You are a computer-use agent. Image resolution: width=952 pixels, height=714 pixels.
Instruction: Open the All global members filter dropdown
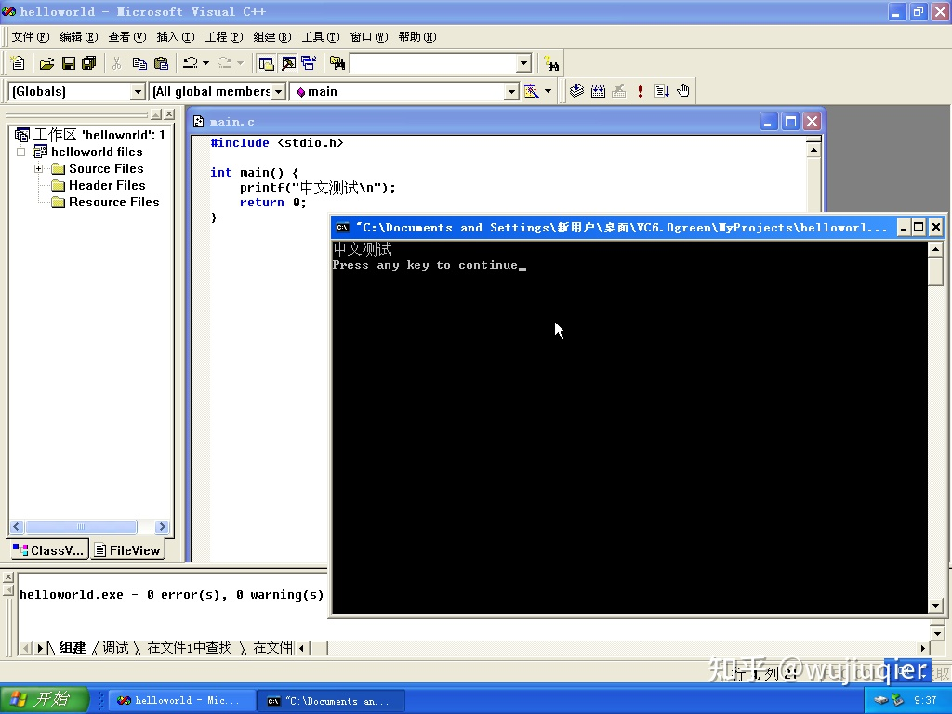pyautogui.click(x=278, y=92)
